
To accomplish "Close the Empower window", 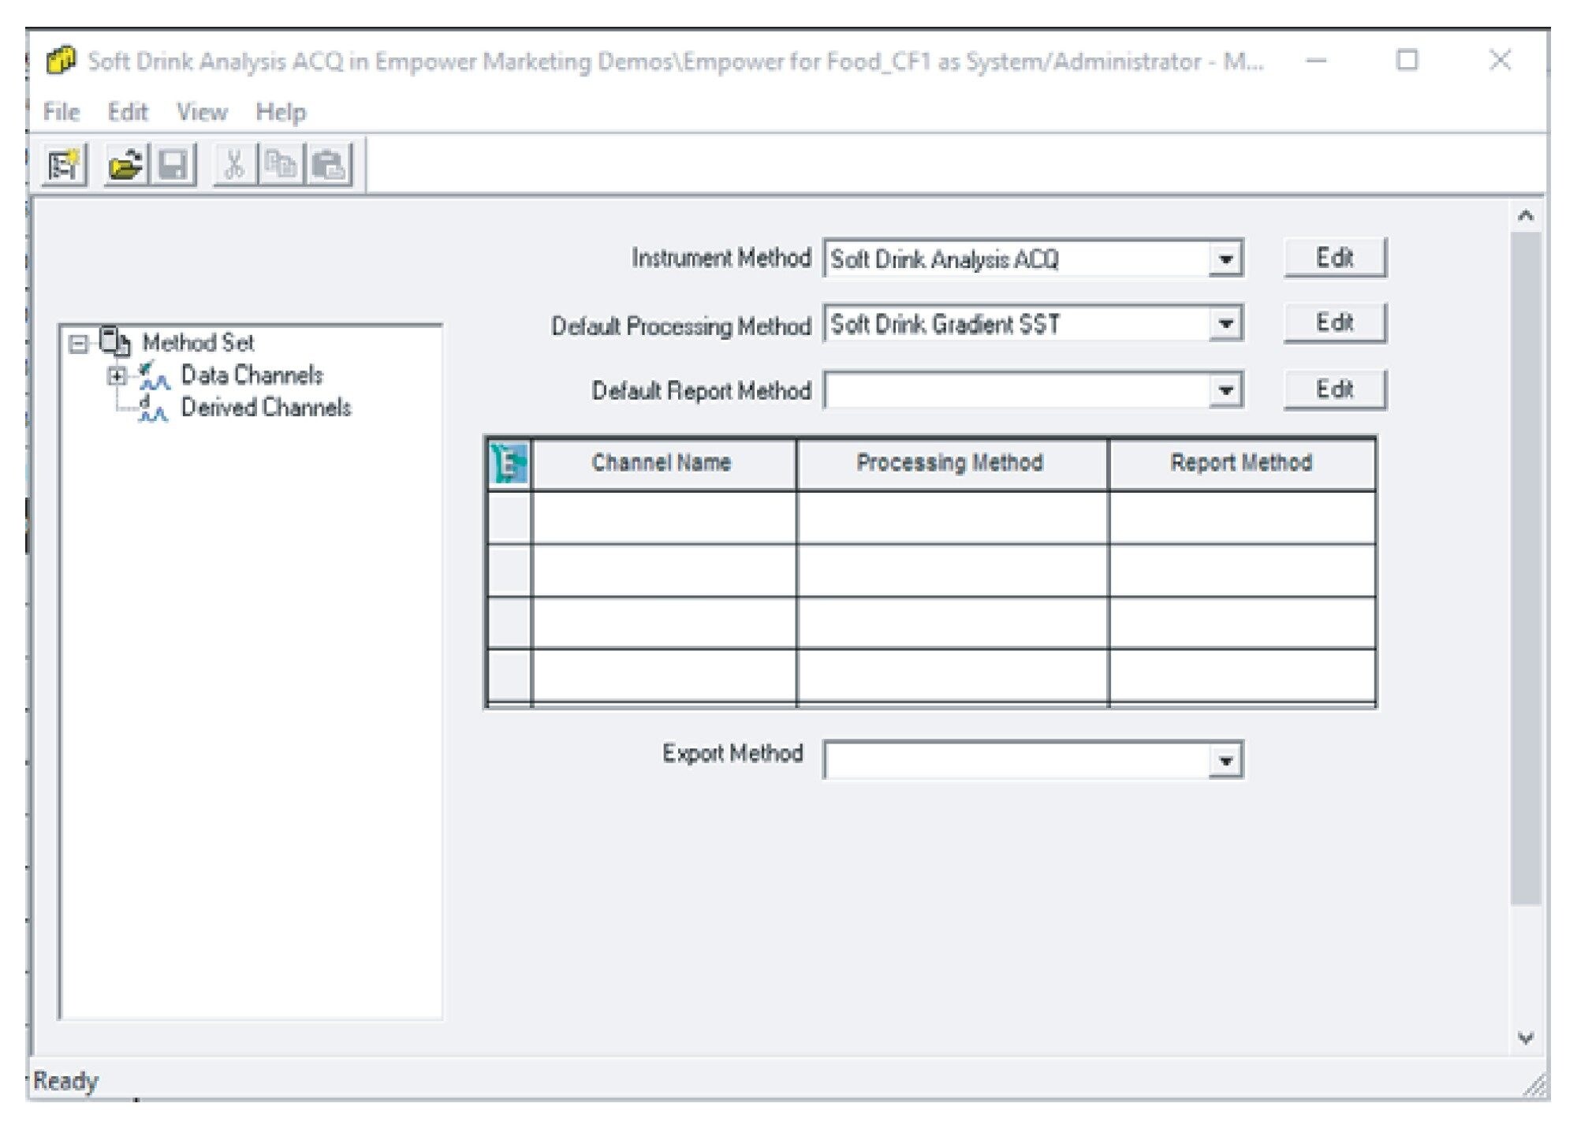I will (1500, 61).
